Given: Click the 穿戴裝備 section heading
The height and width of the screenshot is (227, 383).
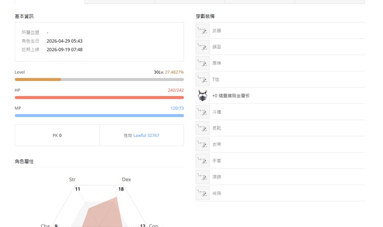Looking at the screenshot, I should click(205, 16).
